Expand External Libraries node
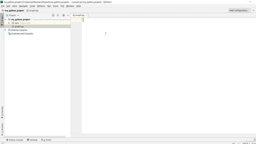 (5, 30)
